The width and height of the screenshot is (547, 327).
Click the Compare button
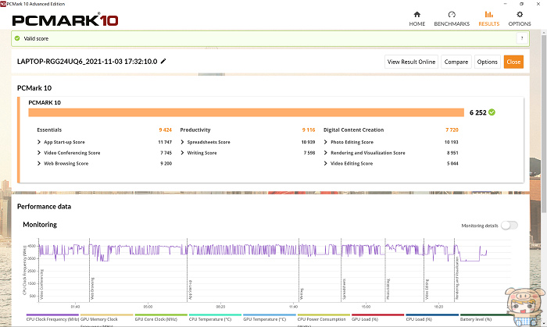pyautogui.click(x=456, y=62)
